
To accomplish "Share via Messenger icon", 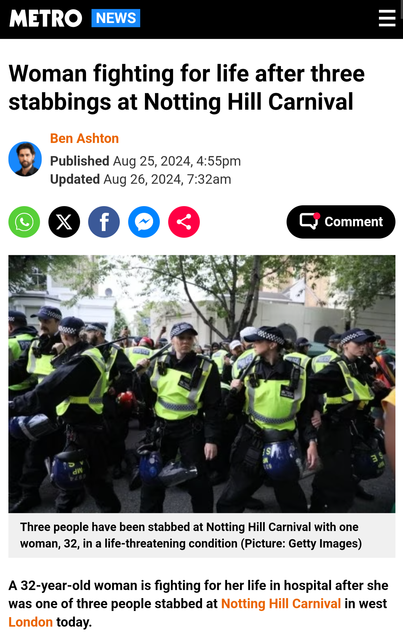I will click(x=144, y=222).
